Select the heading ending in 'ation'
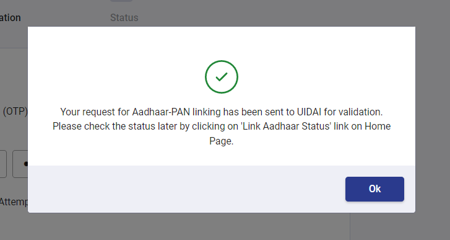This screenshot has height=240, width=450. pos(11,17)
